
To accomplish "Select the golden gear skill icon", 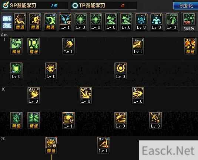I will click(x=121, y=71).
